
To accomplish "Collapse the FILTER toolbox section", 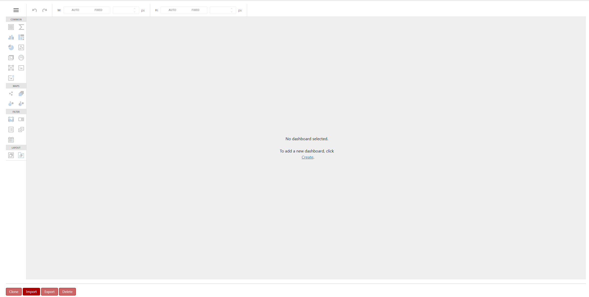I will pyautogui.click(x=16, y=112).
